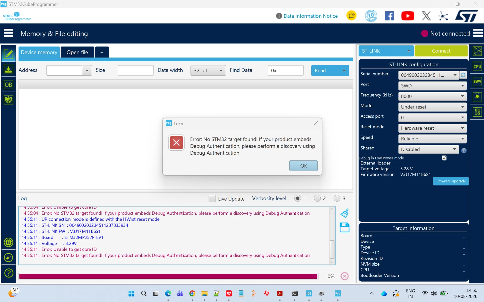Click the Find Data input field
This screenshot has width=484, height=302.
click(x=286, y=70)
